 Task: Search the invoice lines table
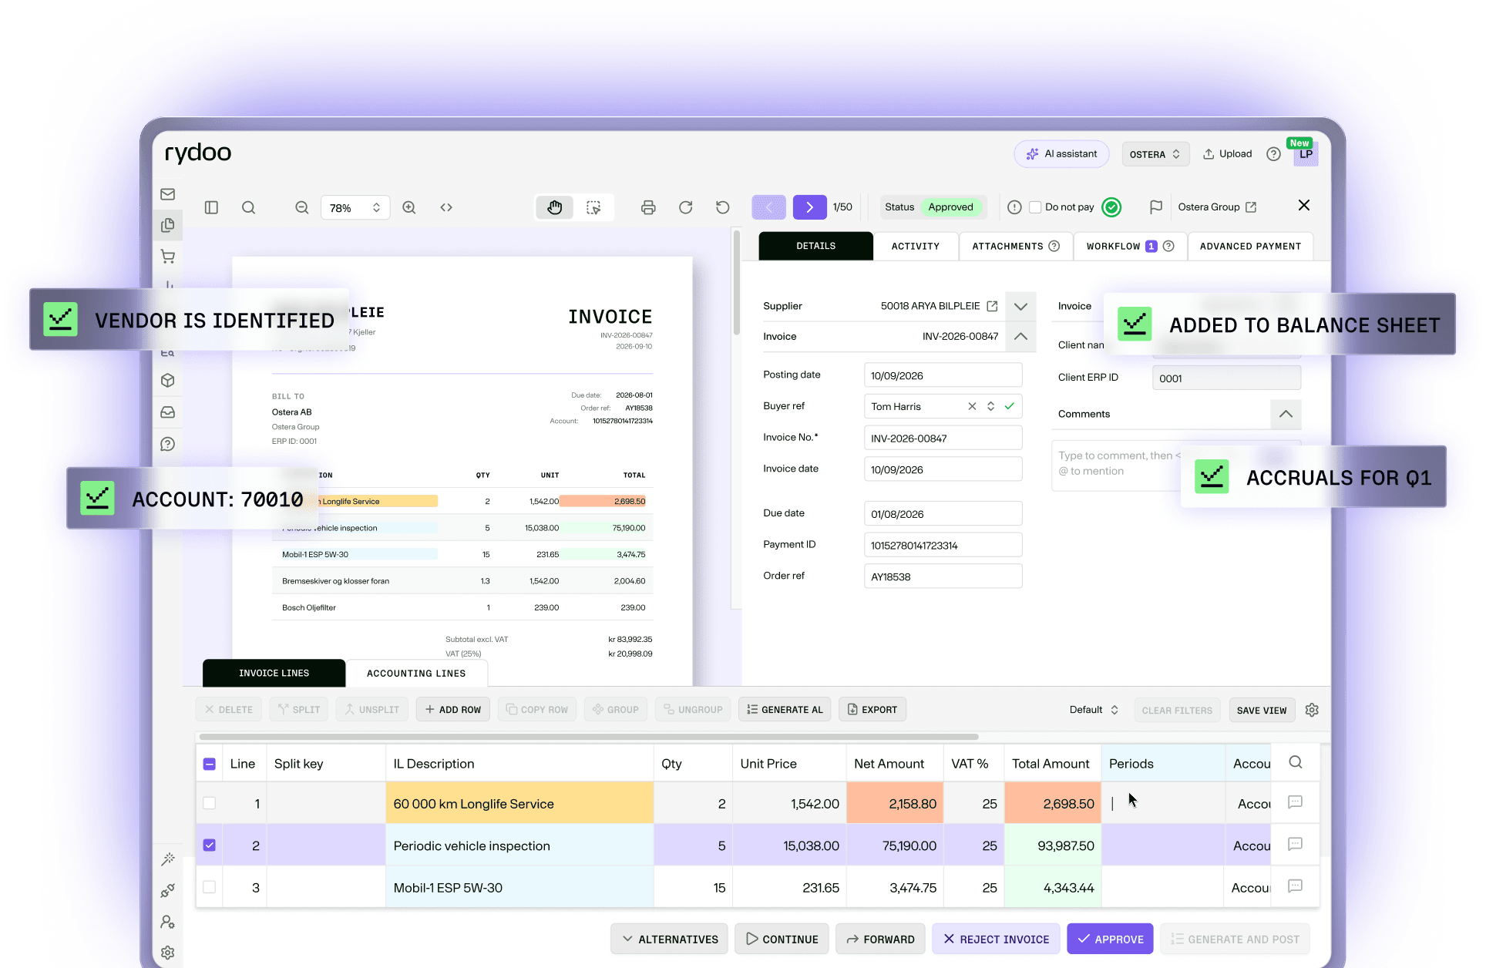pyautogui.click(x=1296, y=762)
